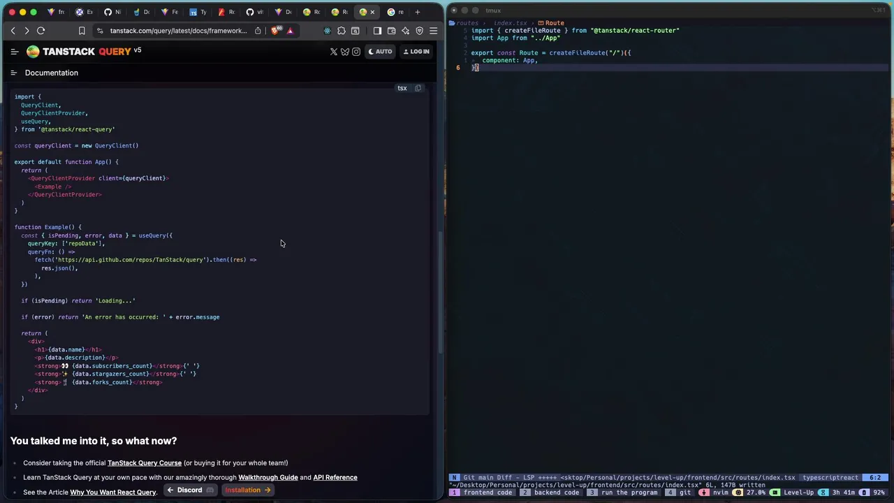Image resolution: width=894 pixels, height=503 pixels.
Task: Click the browser page vertical scrollbar
Action: tap(441, 293)
